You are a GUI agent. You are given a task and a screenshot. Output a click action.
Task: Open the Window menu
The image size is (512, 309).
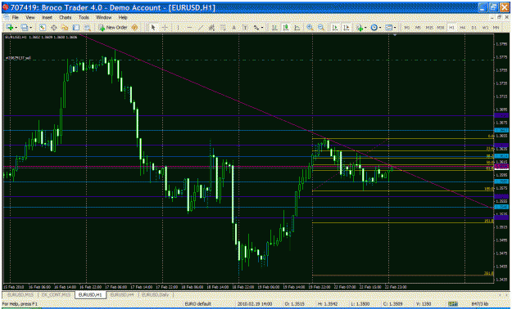103,17
